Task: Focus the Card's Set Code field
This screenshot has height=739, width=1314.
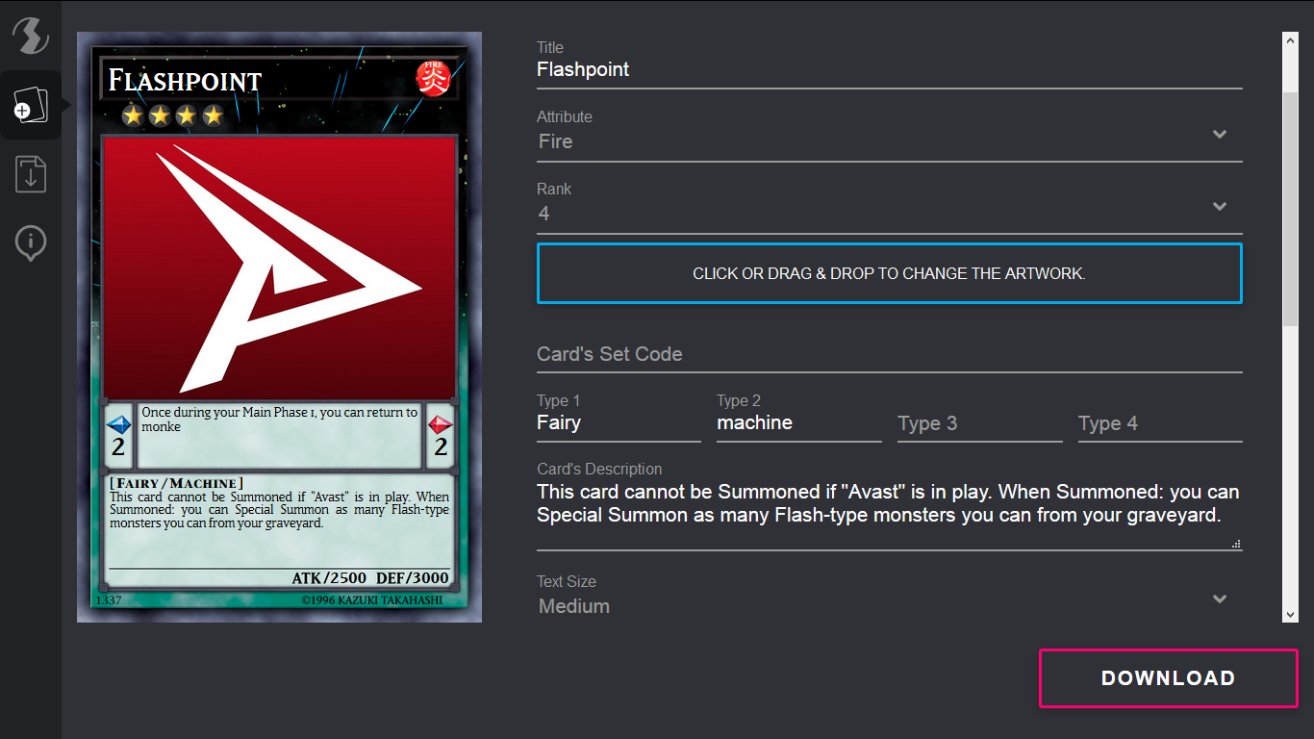Action: click(890, 354)
